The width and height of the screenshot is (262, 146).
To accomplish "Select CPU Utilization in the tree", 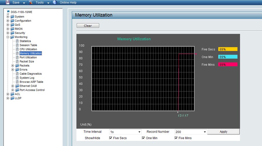I will pos(28,49).
